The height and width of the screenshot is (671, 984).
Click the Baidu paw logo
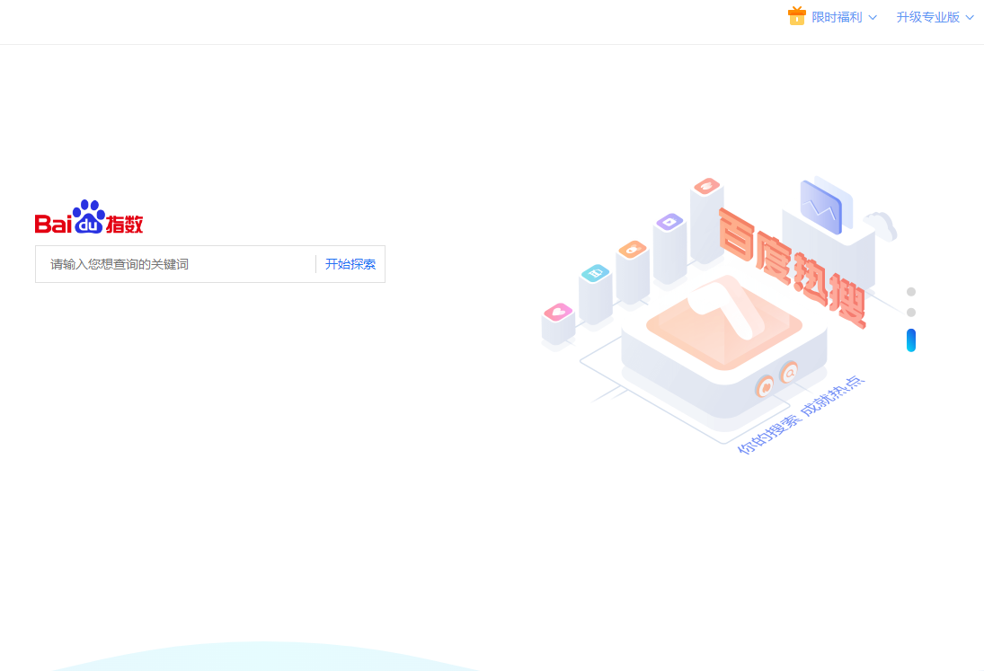[88, 216]
